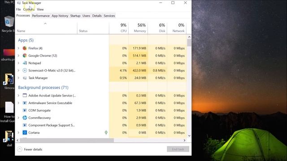The height and width of the screenshot is (161, 287).
Task: Select the COM Surrogate process name
Action: [39, 110]
